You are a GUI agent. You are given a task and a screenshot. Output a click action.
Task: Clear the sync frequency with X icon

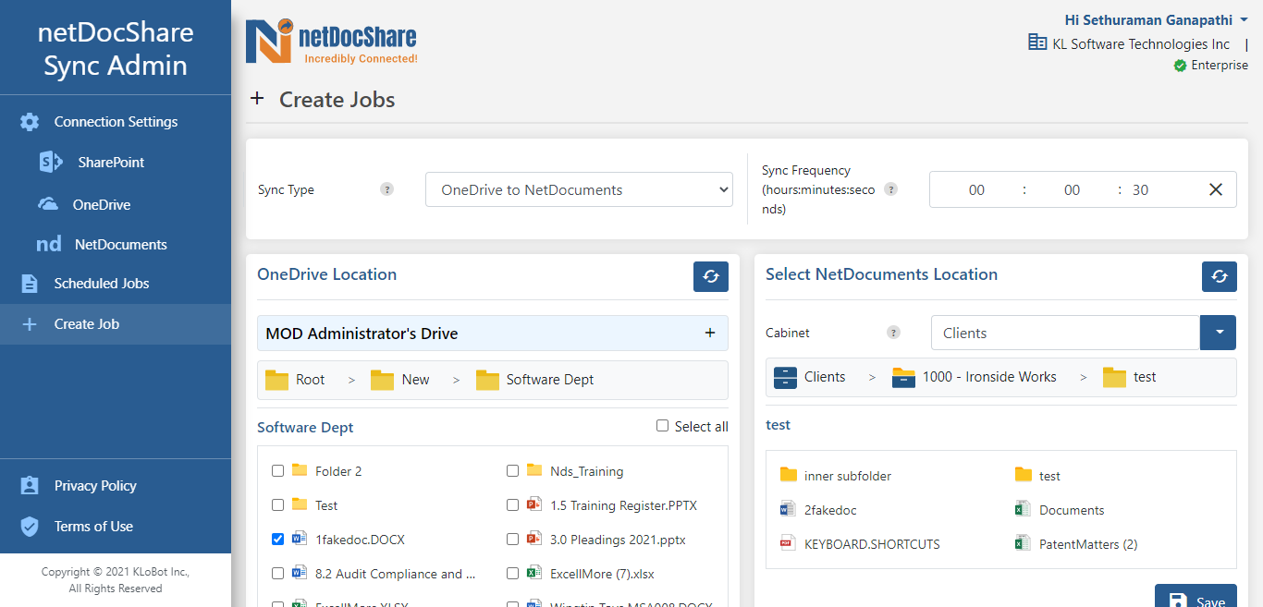pyautogui.click(x=1216, y=189)
